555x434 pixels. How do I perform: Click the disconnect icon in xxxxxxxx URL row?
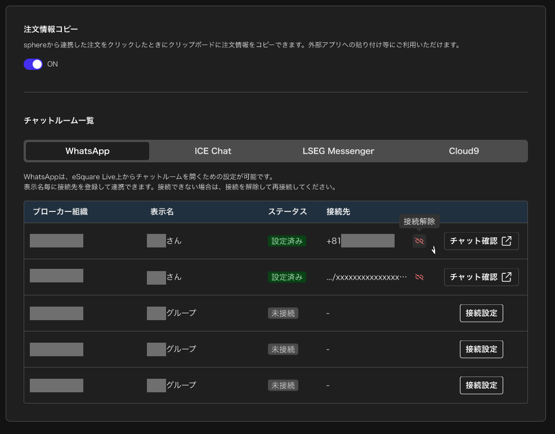coord(419,277)
